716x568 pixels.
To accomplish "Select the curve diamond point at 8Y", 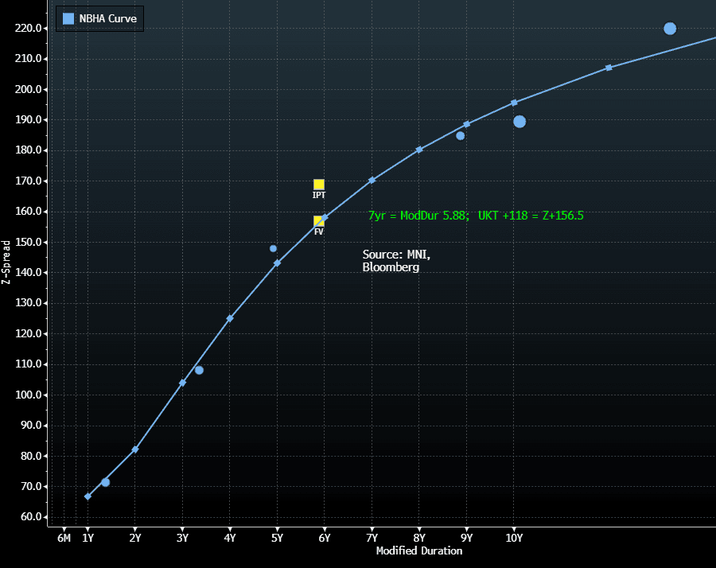I will point(419,150).
